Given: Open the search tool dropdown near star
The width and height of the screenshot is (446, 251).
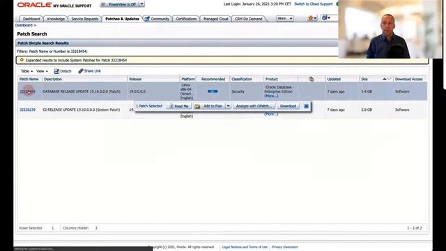Looking at the screenshot, I should coord(325,18).
